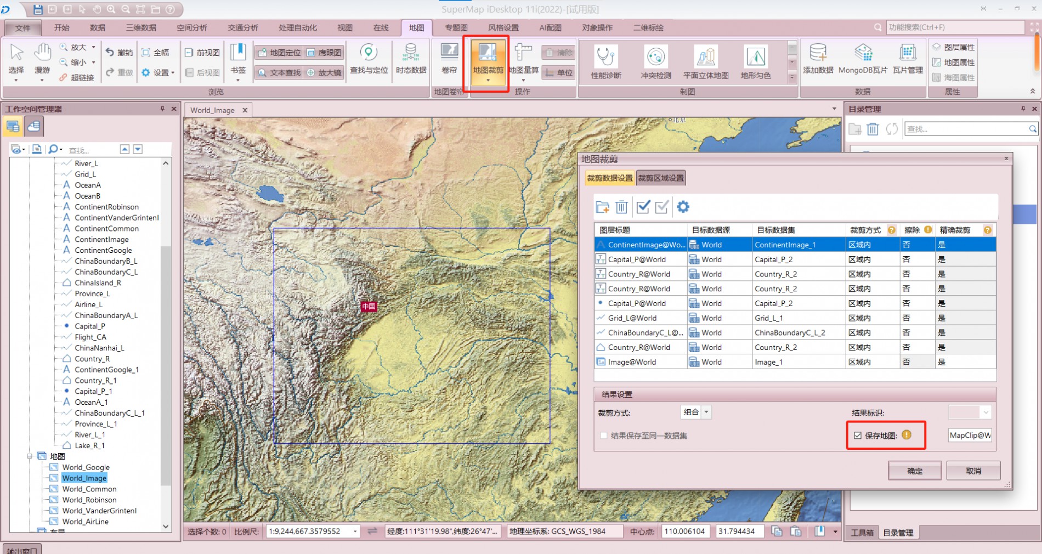Open MongoDB Tiles (MongoDB瓦片)
This screenshot has width=1042, height=554.
pos(863,59)
